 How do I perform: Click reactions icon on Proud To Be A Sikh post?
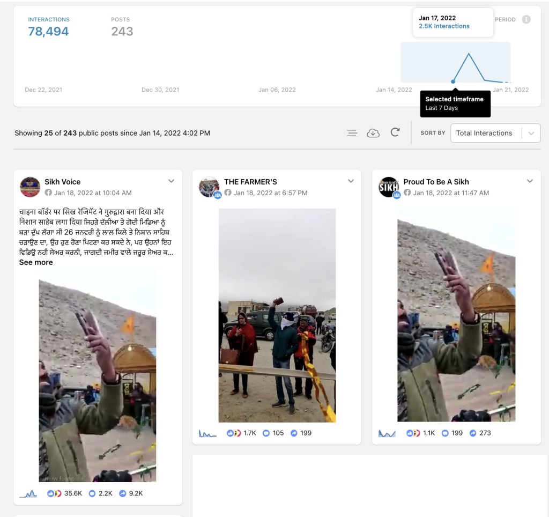(413, 433)
